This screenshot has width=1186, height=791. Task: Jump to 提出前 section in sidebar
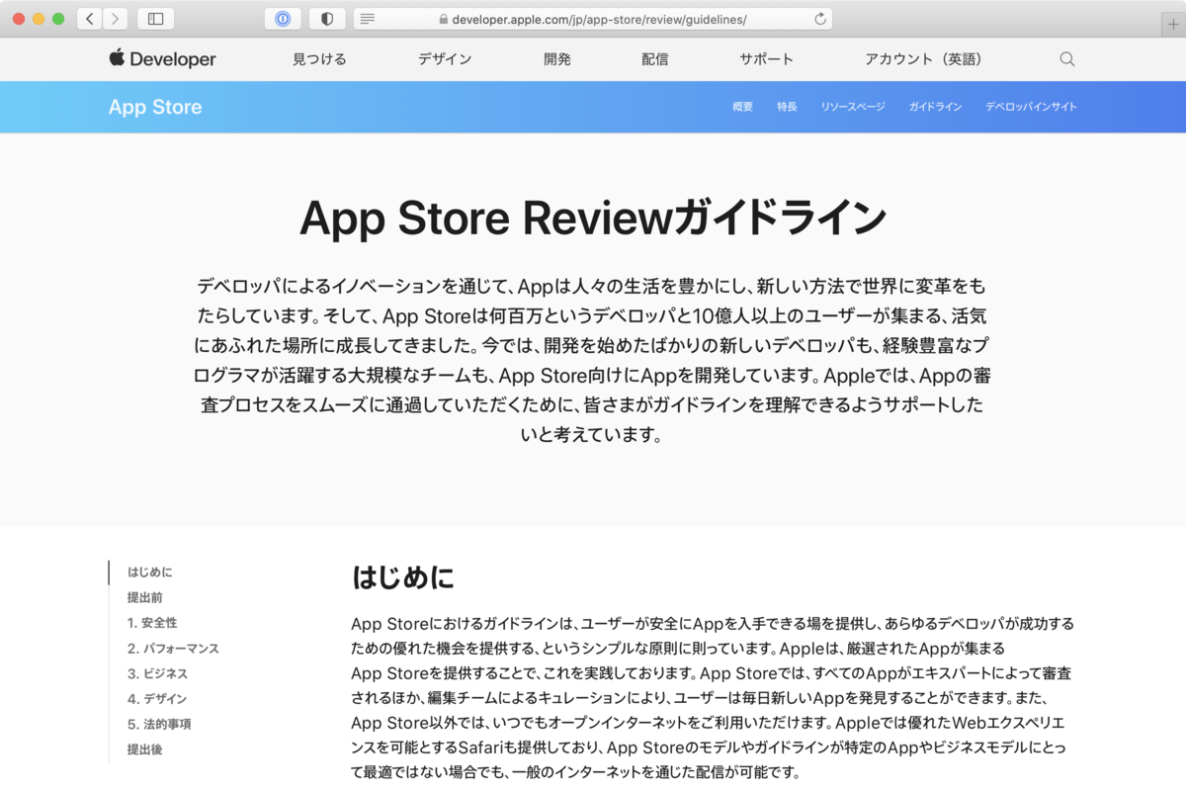pyautogui.click(x=144, y=597)
